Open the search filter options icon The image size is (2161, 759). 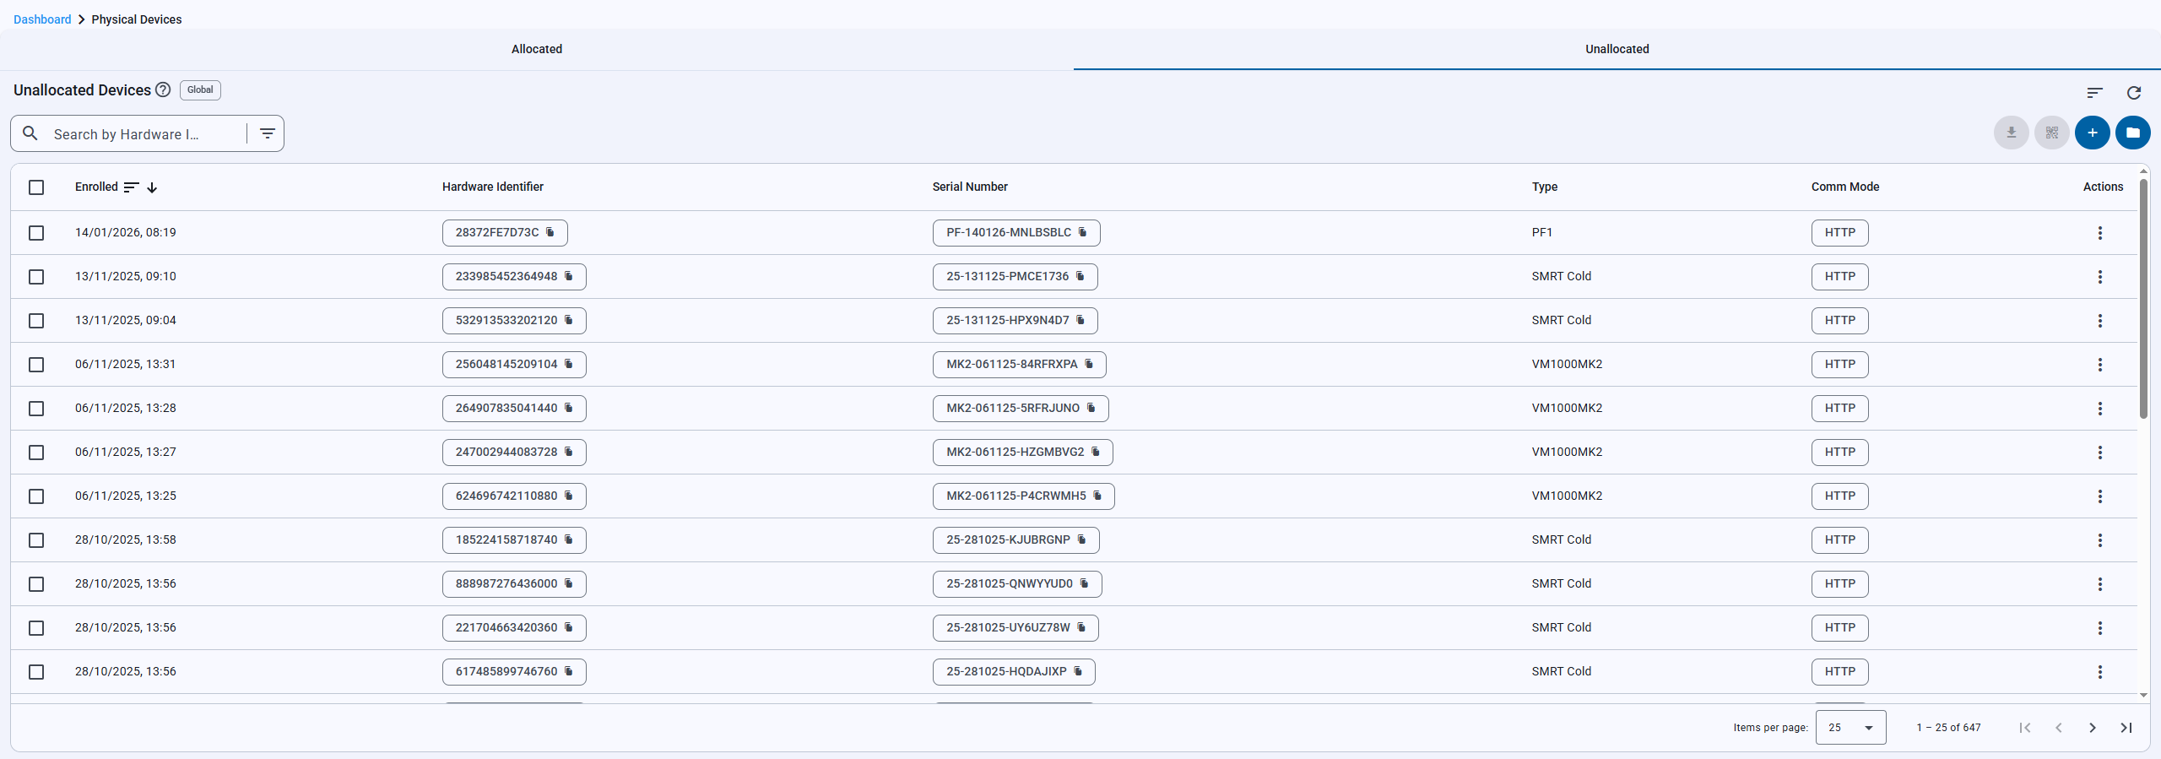(267, 133)
